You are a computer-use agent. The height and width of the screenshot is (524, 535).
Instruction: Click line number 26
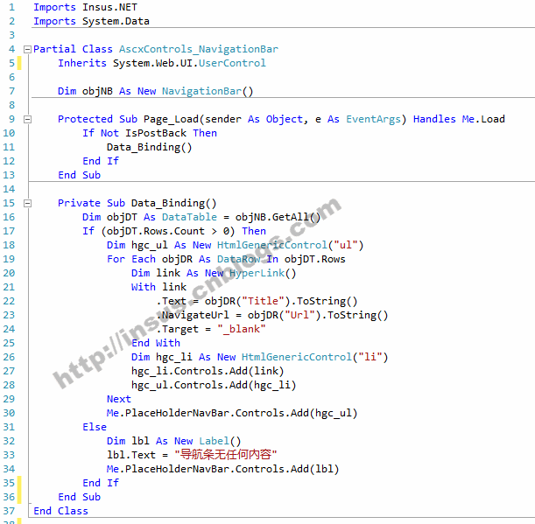[x=9, y=357]
